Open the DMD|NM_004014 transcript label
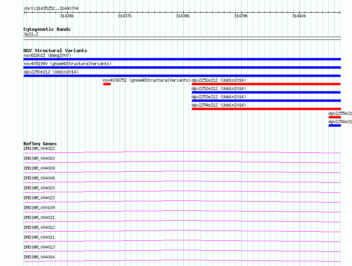This screenshot has height=266, width=352. click(x=39, y=257)
